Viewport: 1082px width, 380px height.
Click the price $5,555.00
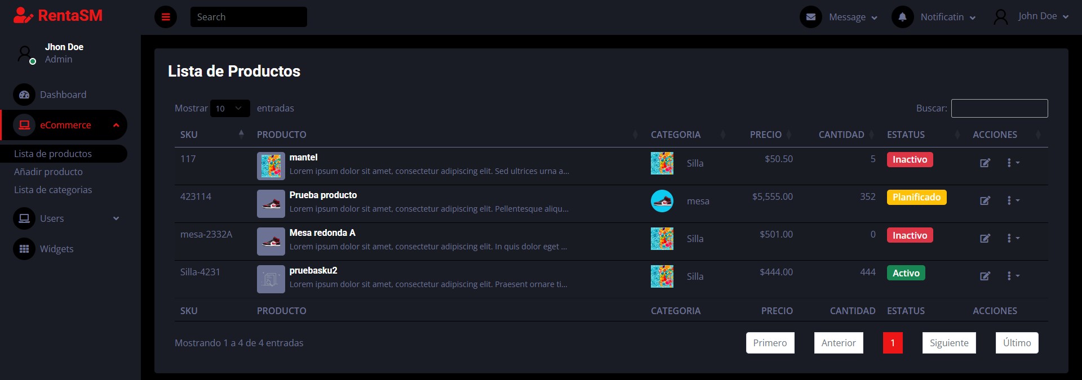tap(772, 196)
